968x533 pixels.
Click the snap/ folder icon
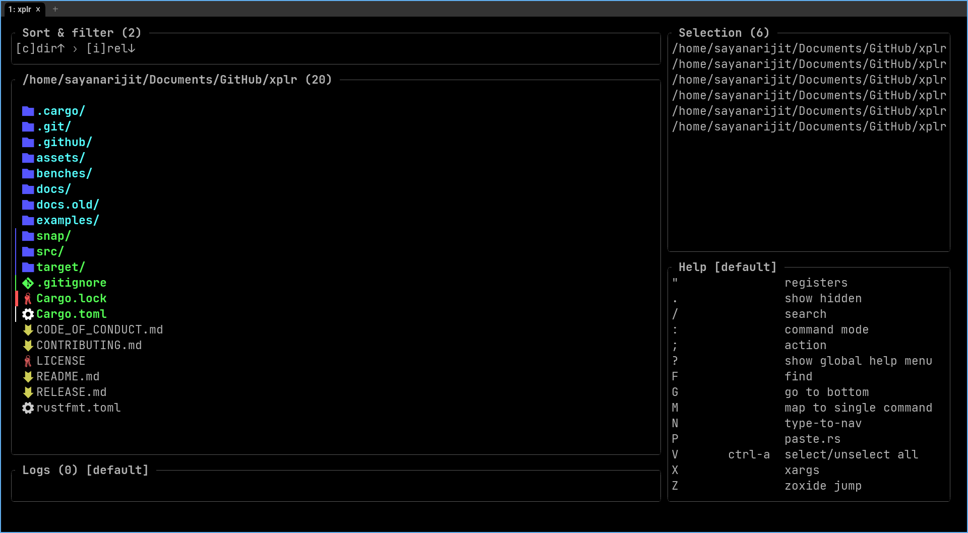pos(28,236)
